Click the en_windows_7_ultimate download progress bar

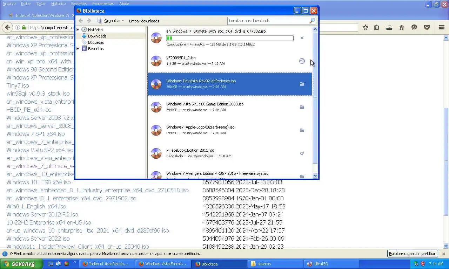(230, 38)
